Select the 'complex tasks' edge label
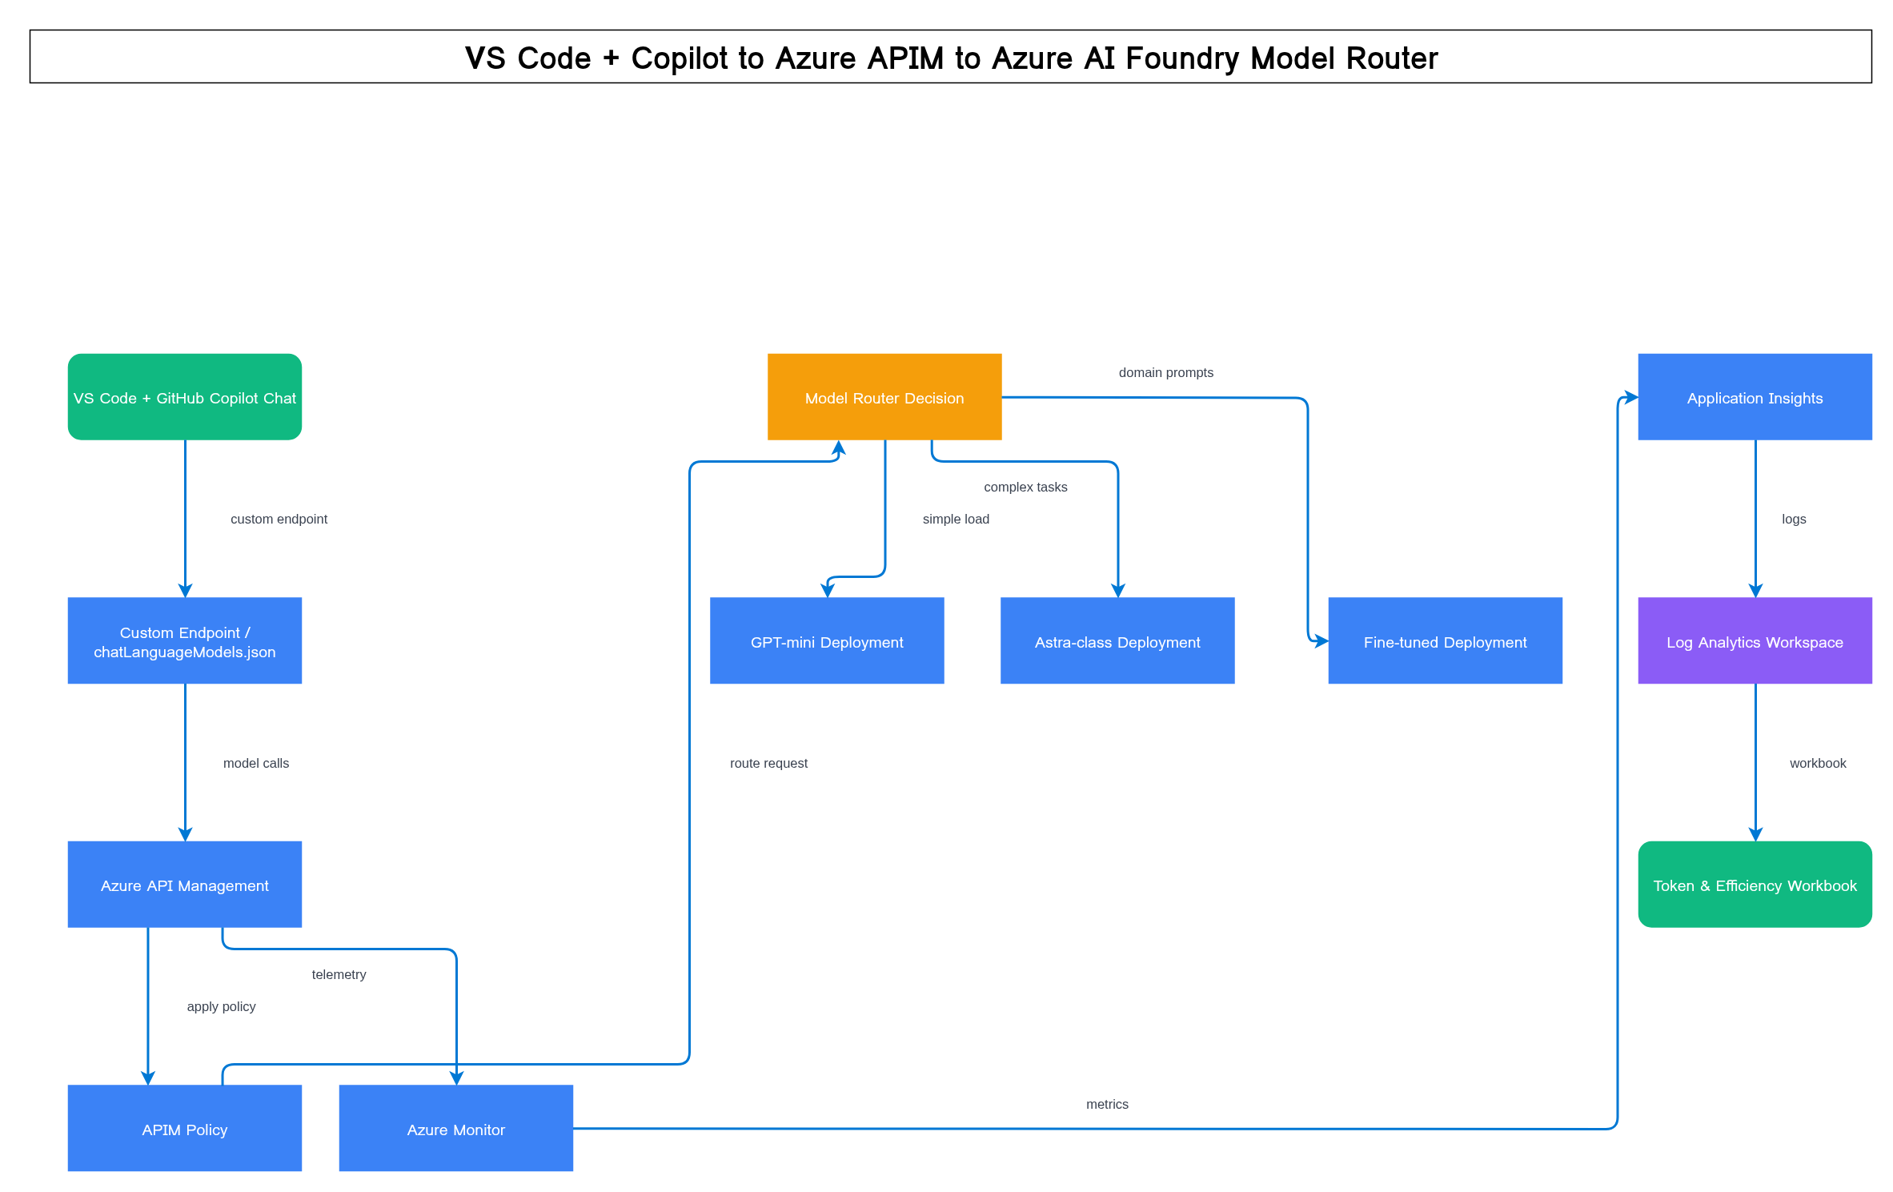Viewport: 1893px width, 1192px height. [x=1025, y=487]
